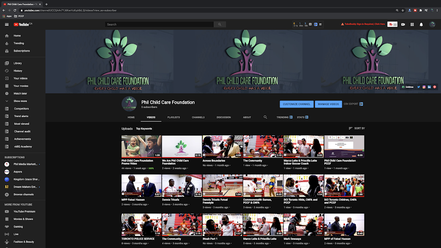The width and height of the screenshot is (441, 248).
Task: Click Uploads section heading
Action: 127,129
